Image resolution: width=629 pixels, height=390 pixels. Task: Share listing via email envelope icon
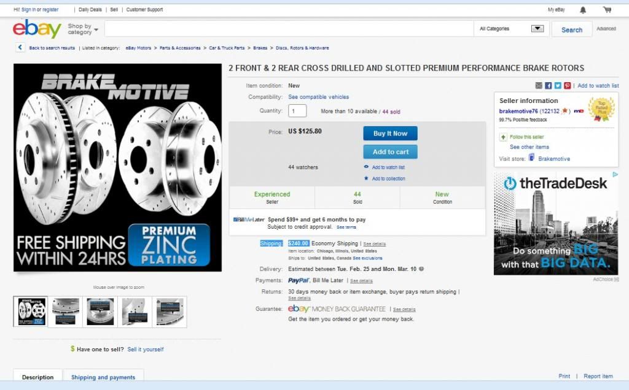coord(539,86)
